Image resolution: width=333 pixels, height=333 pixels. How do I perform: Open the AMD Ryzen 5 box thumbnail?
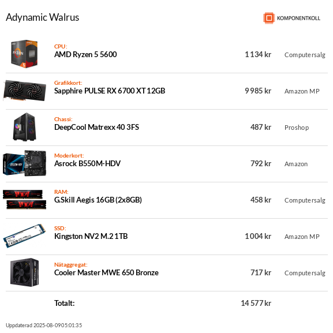click(x=24, y=54)
